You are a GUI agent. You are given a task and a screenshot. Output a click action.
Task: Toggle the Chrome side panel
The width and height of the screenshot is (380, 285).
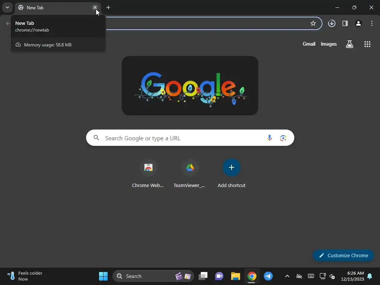coord(345,23)
